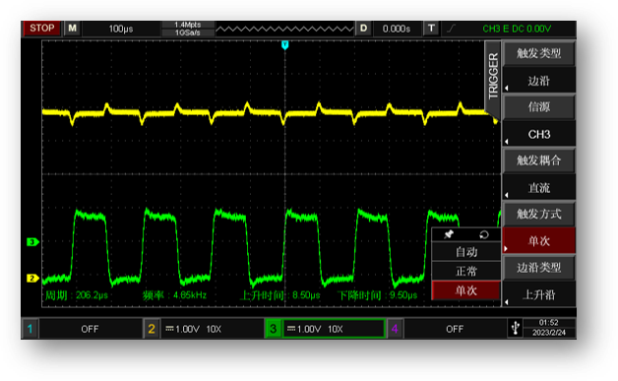Click the red STOP button
Screen dimensions: 618x381
41,29
